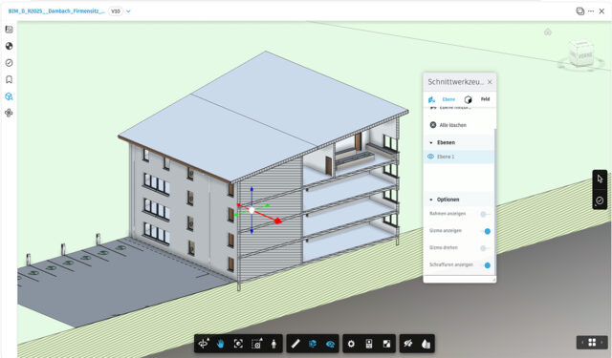Click the V10 version badge
612x358 pixels.
click(x=116, y=11)
